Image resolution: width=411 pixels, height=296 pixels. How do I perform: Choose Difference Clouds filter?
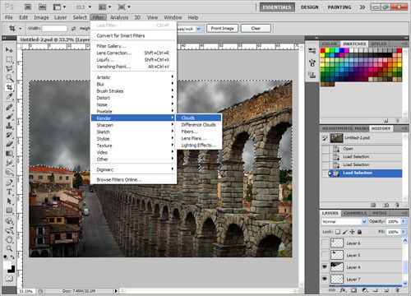(x=198, y=125)
